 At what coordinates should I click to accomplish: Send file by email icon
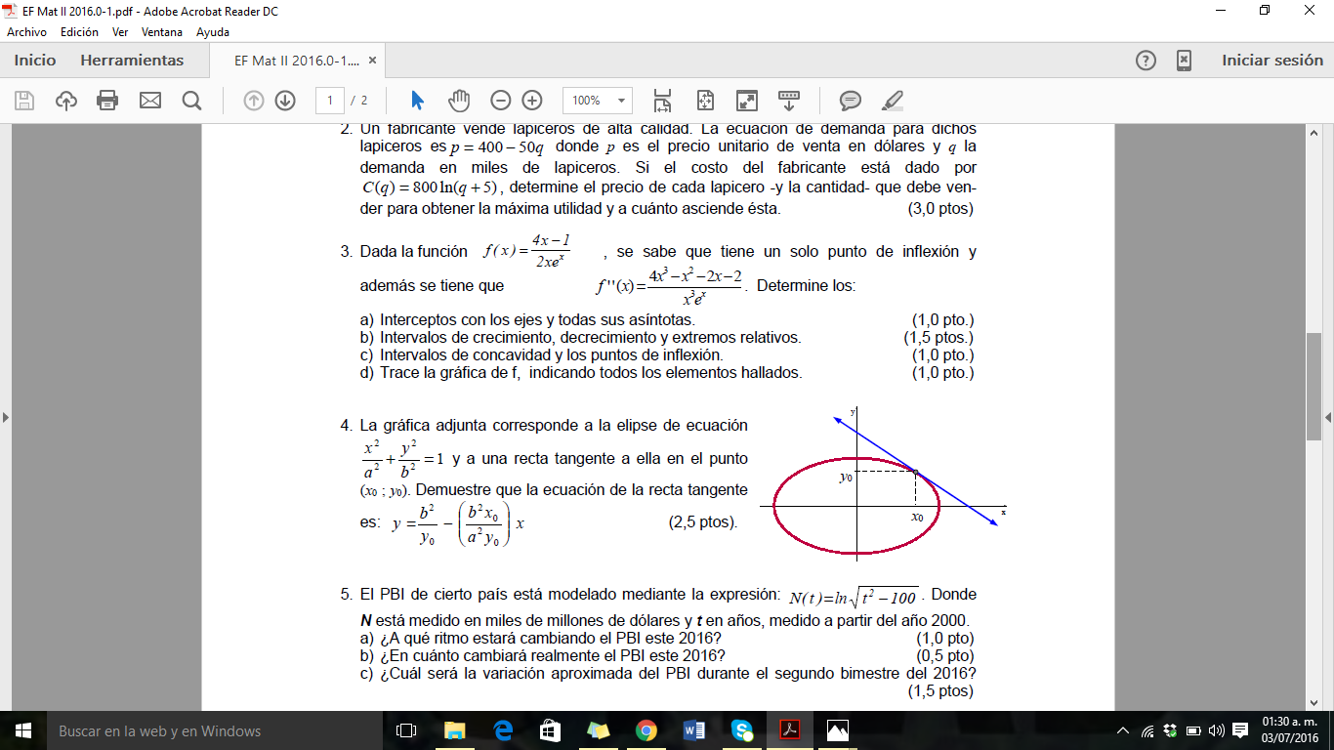click(x=149, y=101)
